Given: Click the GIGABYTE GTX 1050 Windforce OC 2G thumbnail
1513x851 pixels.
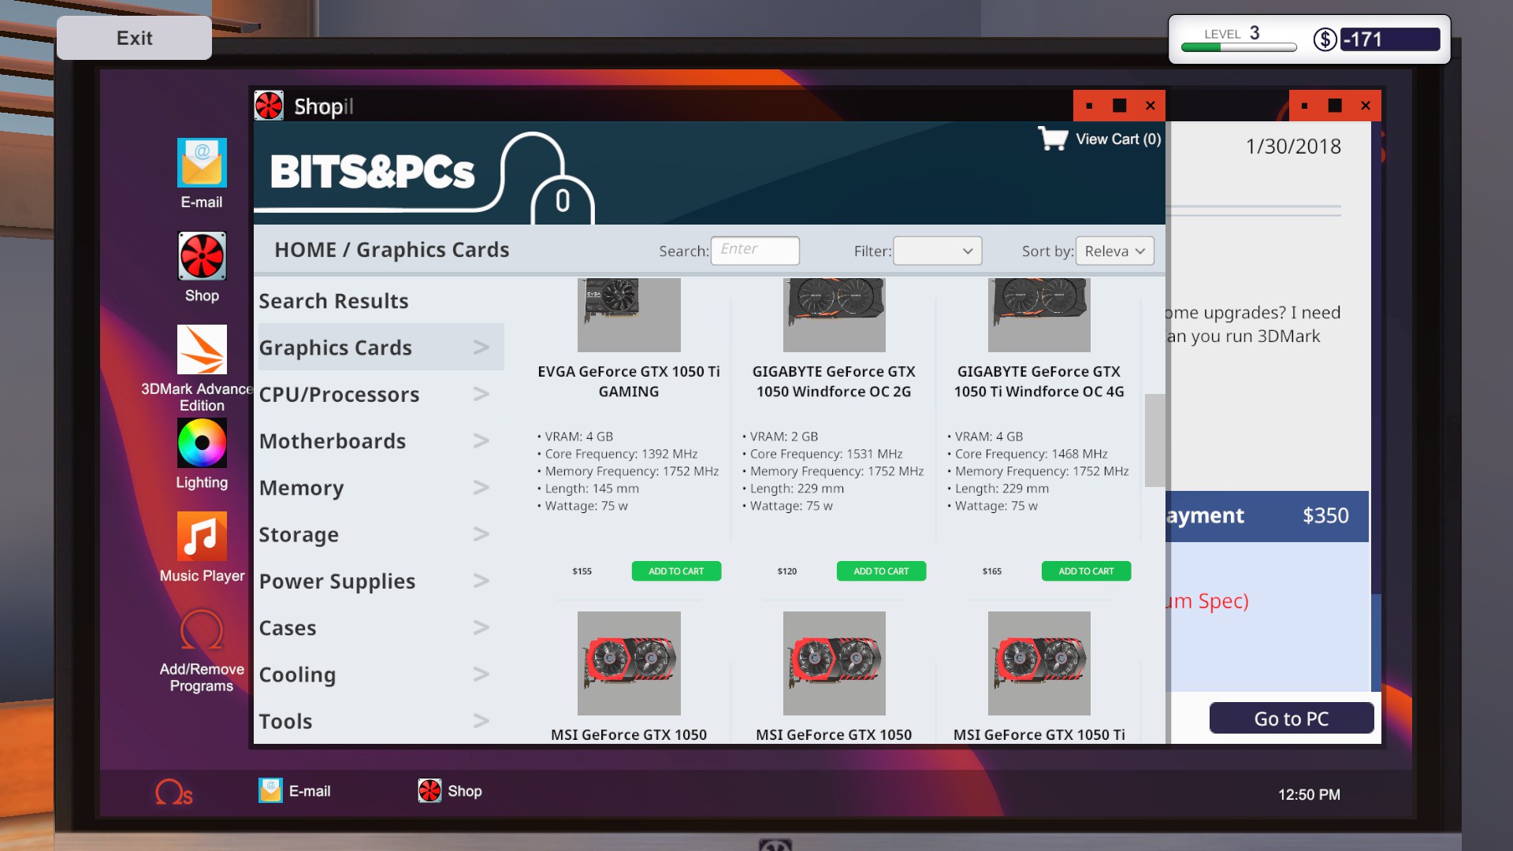Looking at the screenshot, I should pos(834,315).
